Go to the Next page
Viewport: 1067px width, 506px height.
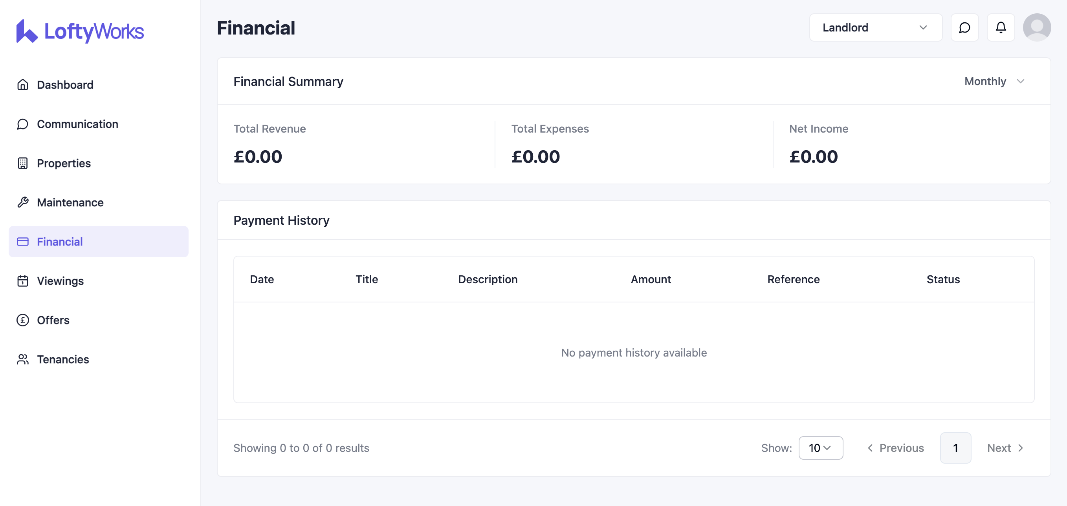pyautogui.click(x=1005, y=448)
